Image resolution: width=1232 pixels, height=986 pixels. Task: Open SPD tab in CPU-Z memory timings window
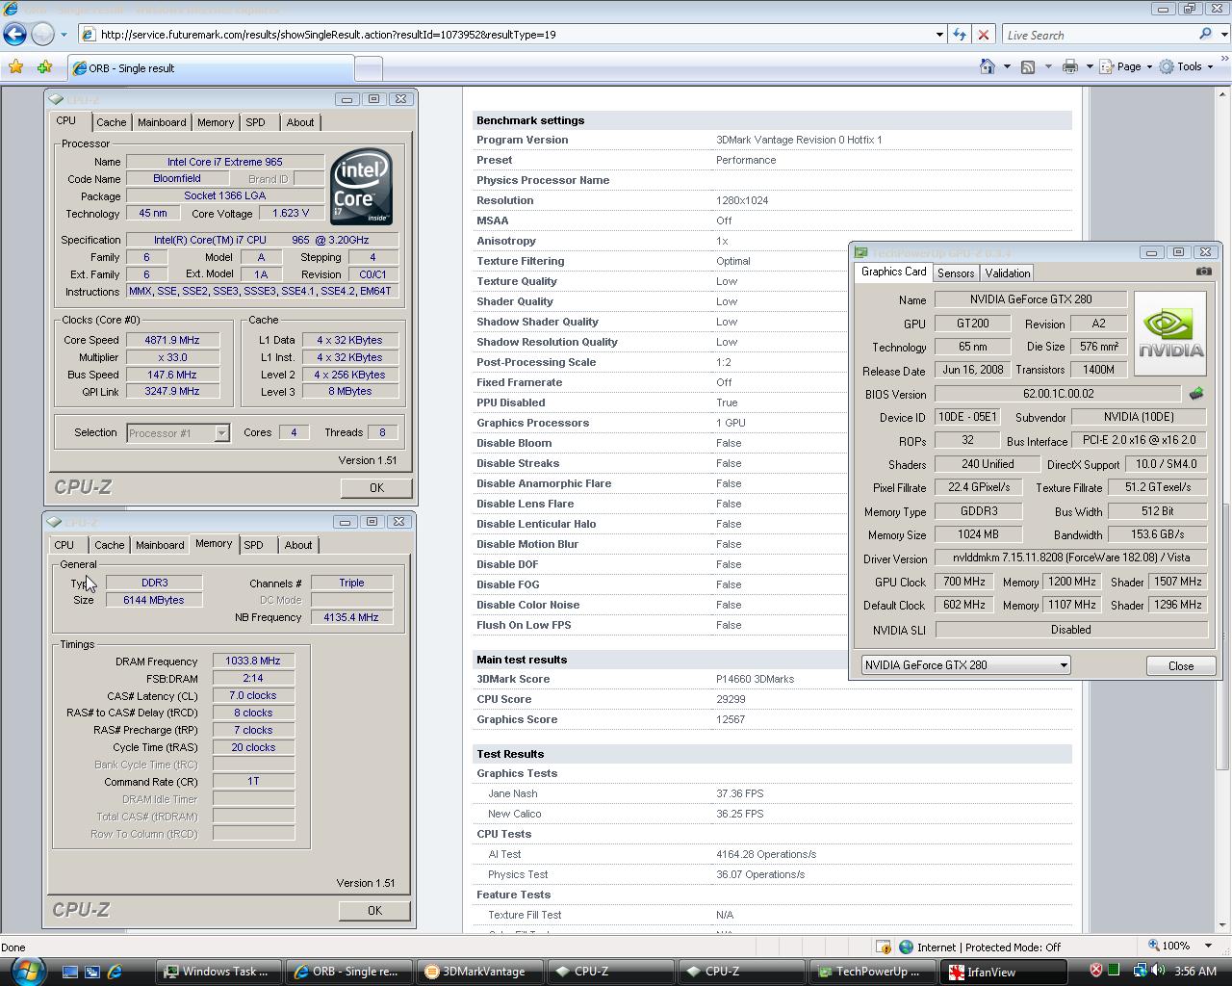(253, 545)
